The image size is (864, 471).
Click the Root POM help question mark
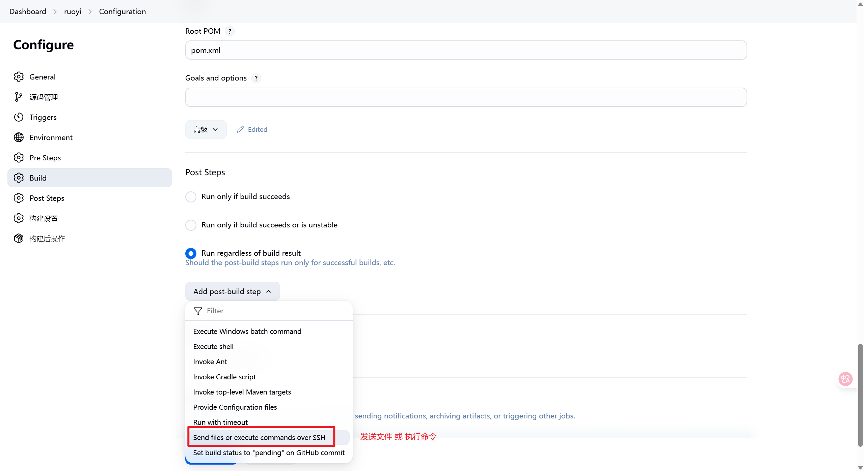[x=230, y=31]
